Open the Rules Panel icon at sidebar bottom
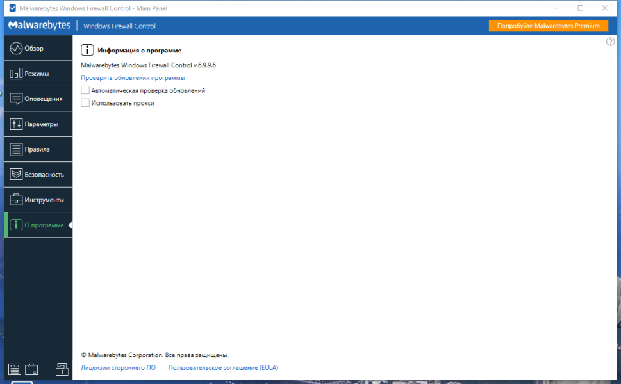The image size is (621, 384). click(x=15, y=369)
